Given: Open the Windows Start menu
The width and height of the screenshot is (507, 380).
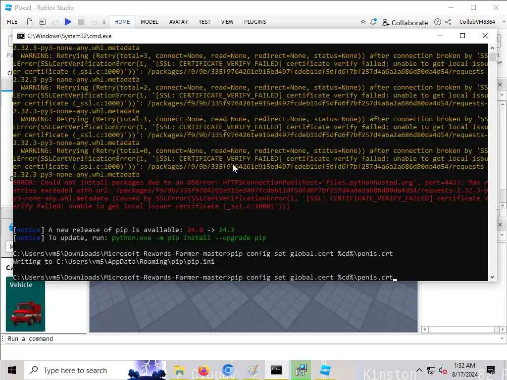Looking at the screenshot, I should 12,370.
